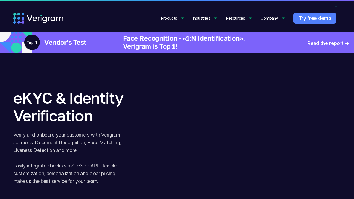Click the Resources dropdown chevron icon
The height and width of the screenshot is (199, 354).
[x=250, y=18]
